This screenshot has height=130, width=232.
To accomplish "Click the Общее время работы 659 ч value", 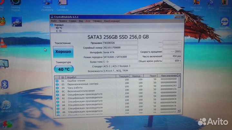I will point(172,61).
